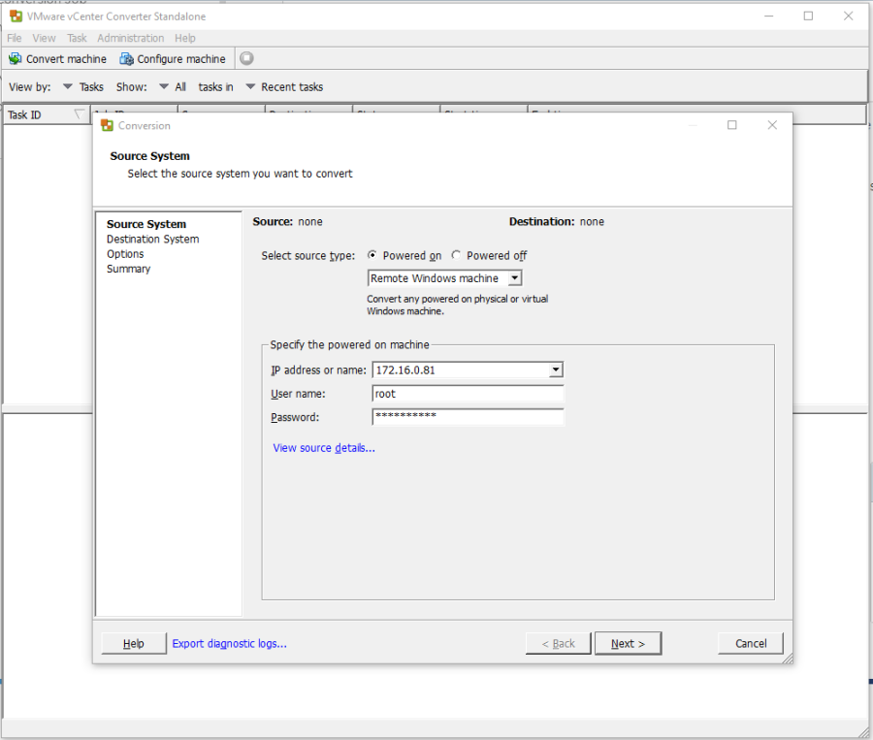Click the VMware Converter title bar icon
Viewport: 873px width, 740px height.
(x=16, y=16)
